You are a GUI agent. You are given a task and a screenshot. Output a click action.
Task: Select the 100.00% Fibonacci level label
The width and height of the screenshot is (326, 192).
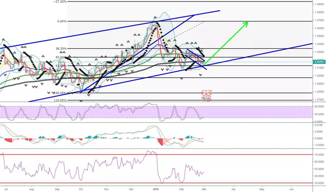click(60, 93)
